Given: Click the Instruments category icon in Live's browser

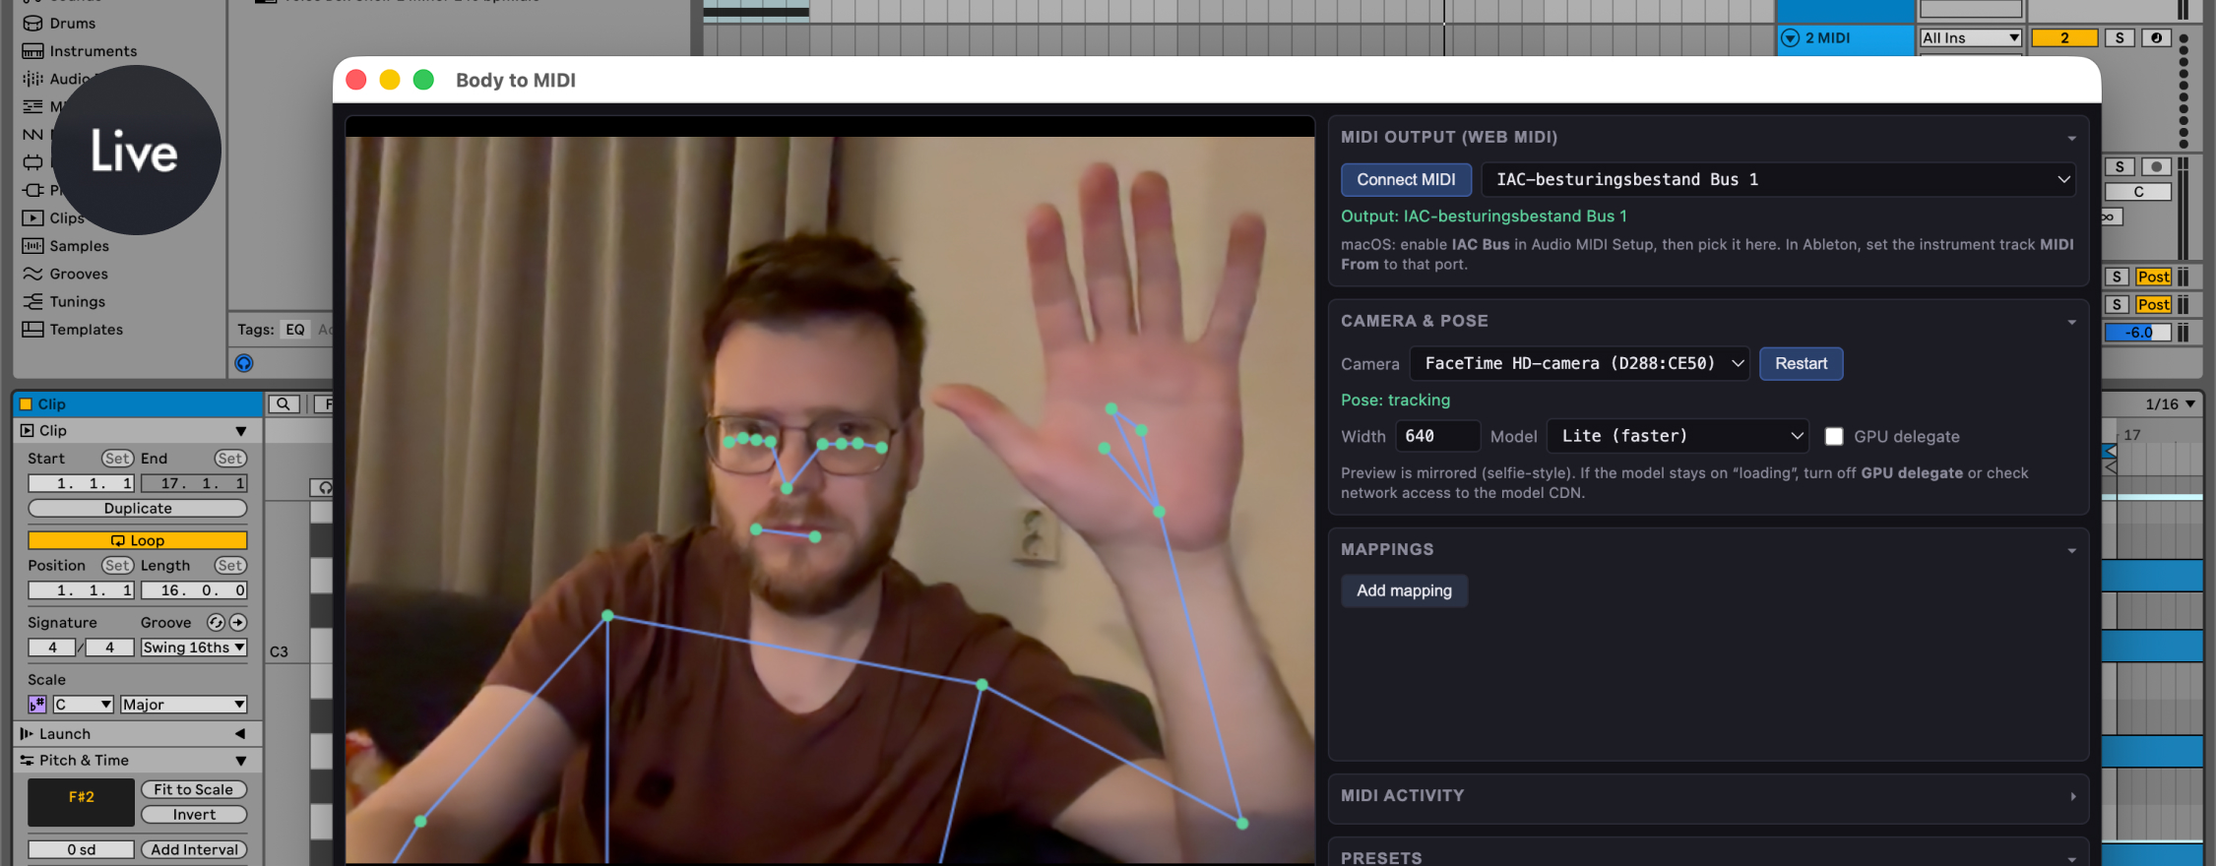Looking at the screenshot, I should [x=32, y=51].
